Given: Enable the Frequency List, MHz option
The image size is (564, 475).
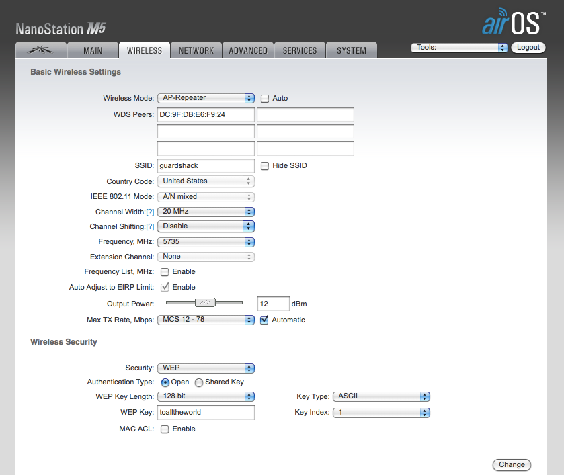Looking at the screenshot, I should point(163,271).
